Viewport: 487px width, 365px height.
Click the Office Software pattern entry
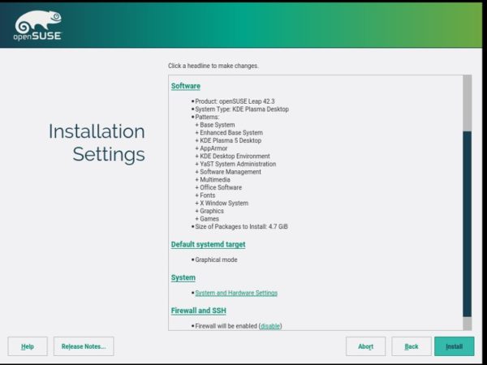coord(224,187)
